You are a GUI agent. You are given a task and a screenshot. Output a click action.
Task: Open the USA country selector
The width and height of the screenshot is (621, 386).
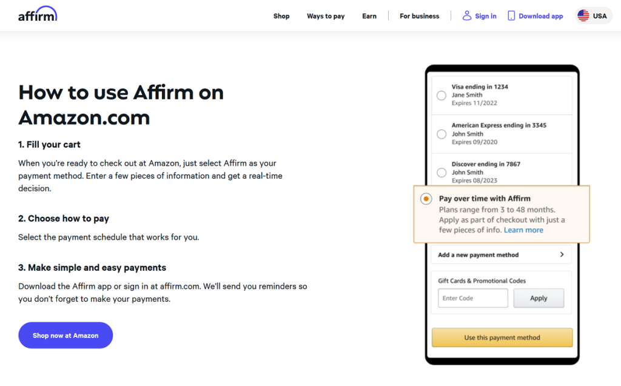point(593,15)
